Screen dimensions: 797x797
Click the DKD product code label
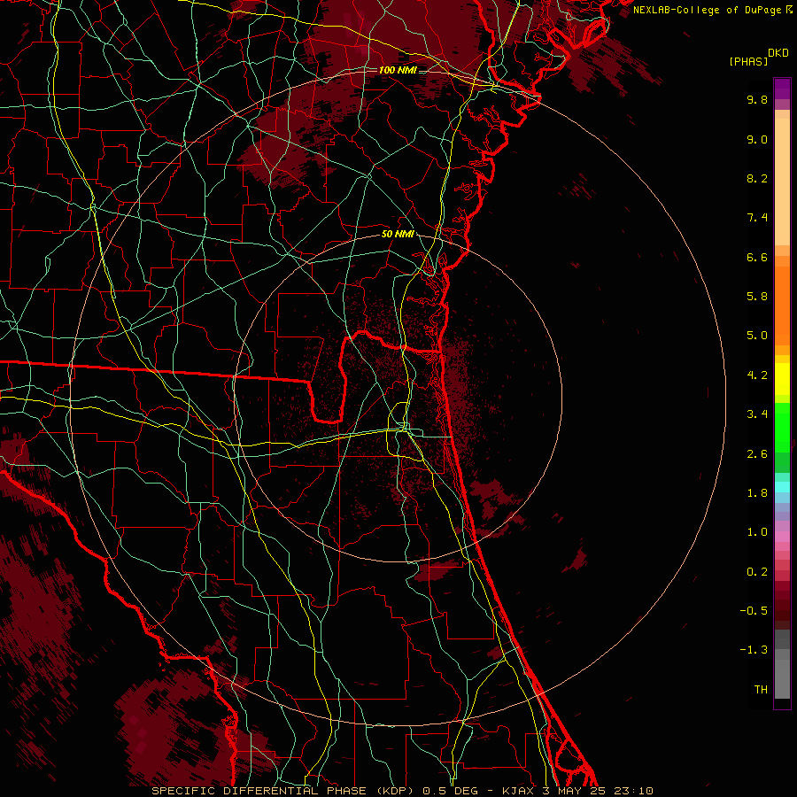pos(778,53)
